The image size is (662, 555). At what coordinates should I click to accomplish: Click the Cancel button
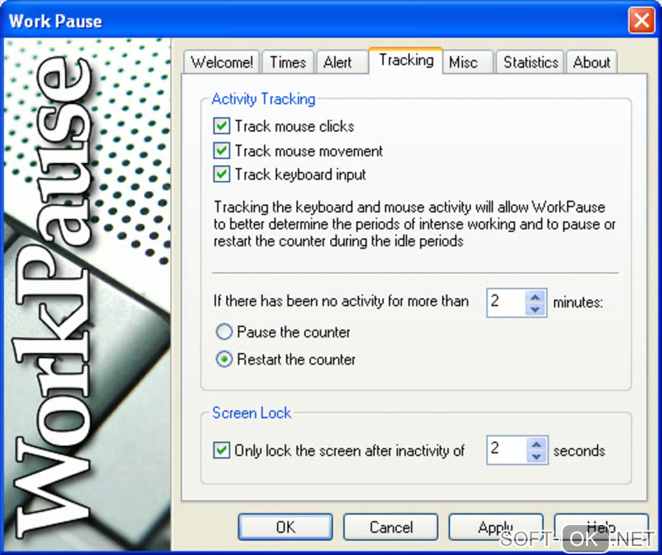tap(391, 526)
